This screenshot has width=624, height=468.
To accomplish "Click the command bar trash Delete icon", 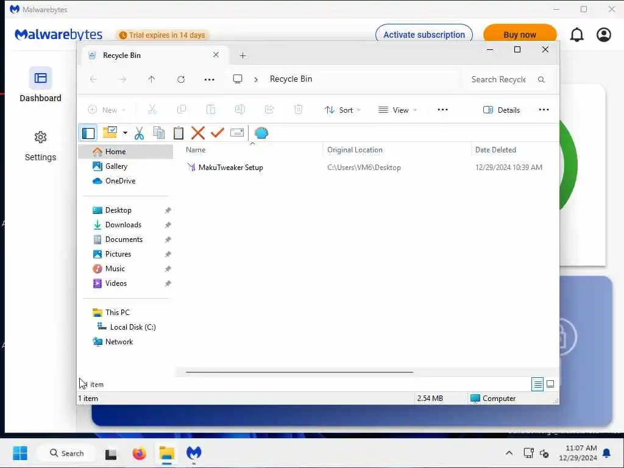I will click(299, 110).
